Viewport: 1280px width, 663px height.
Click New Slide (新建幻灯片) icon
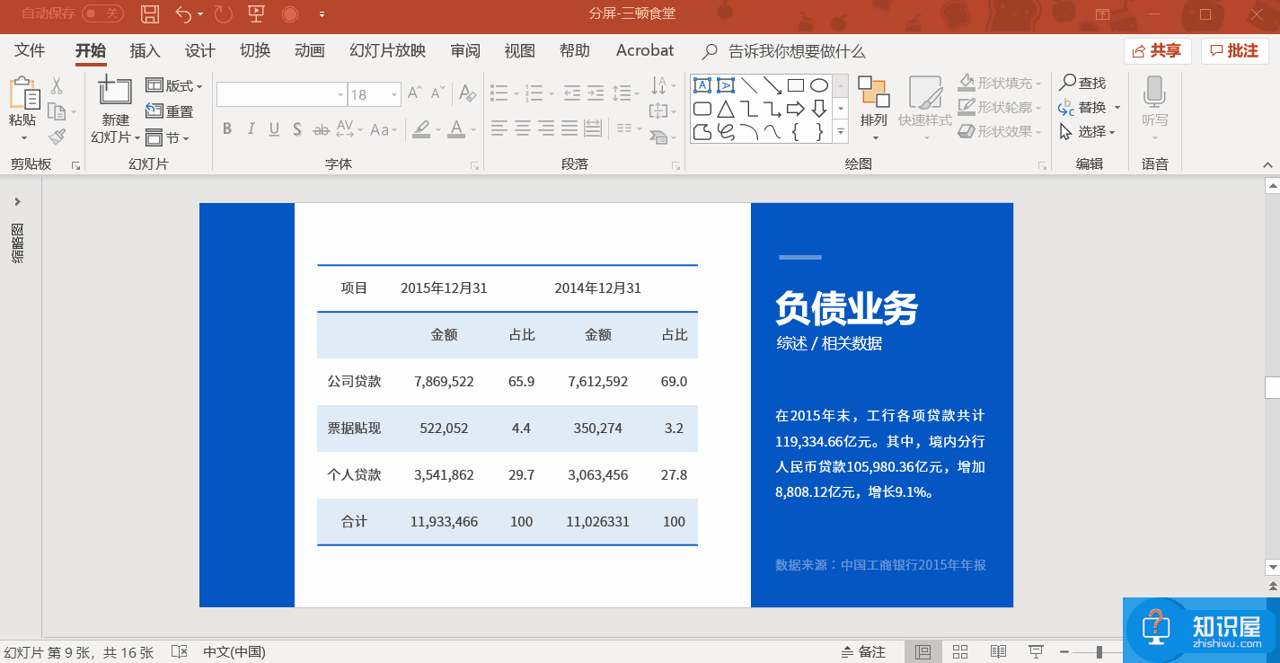coord(115,93)
